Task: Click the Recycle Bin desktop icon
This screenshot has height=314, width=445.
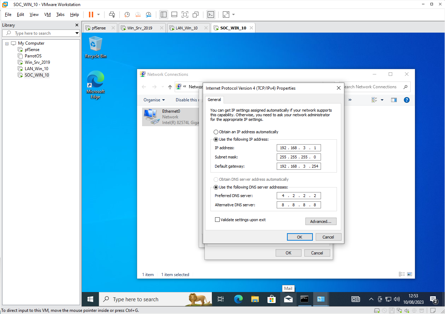Action: point(96,47)
